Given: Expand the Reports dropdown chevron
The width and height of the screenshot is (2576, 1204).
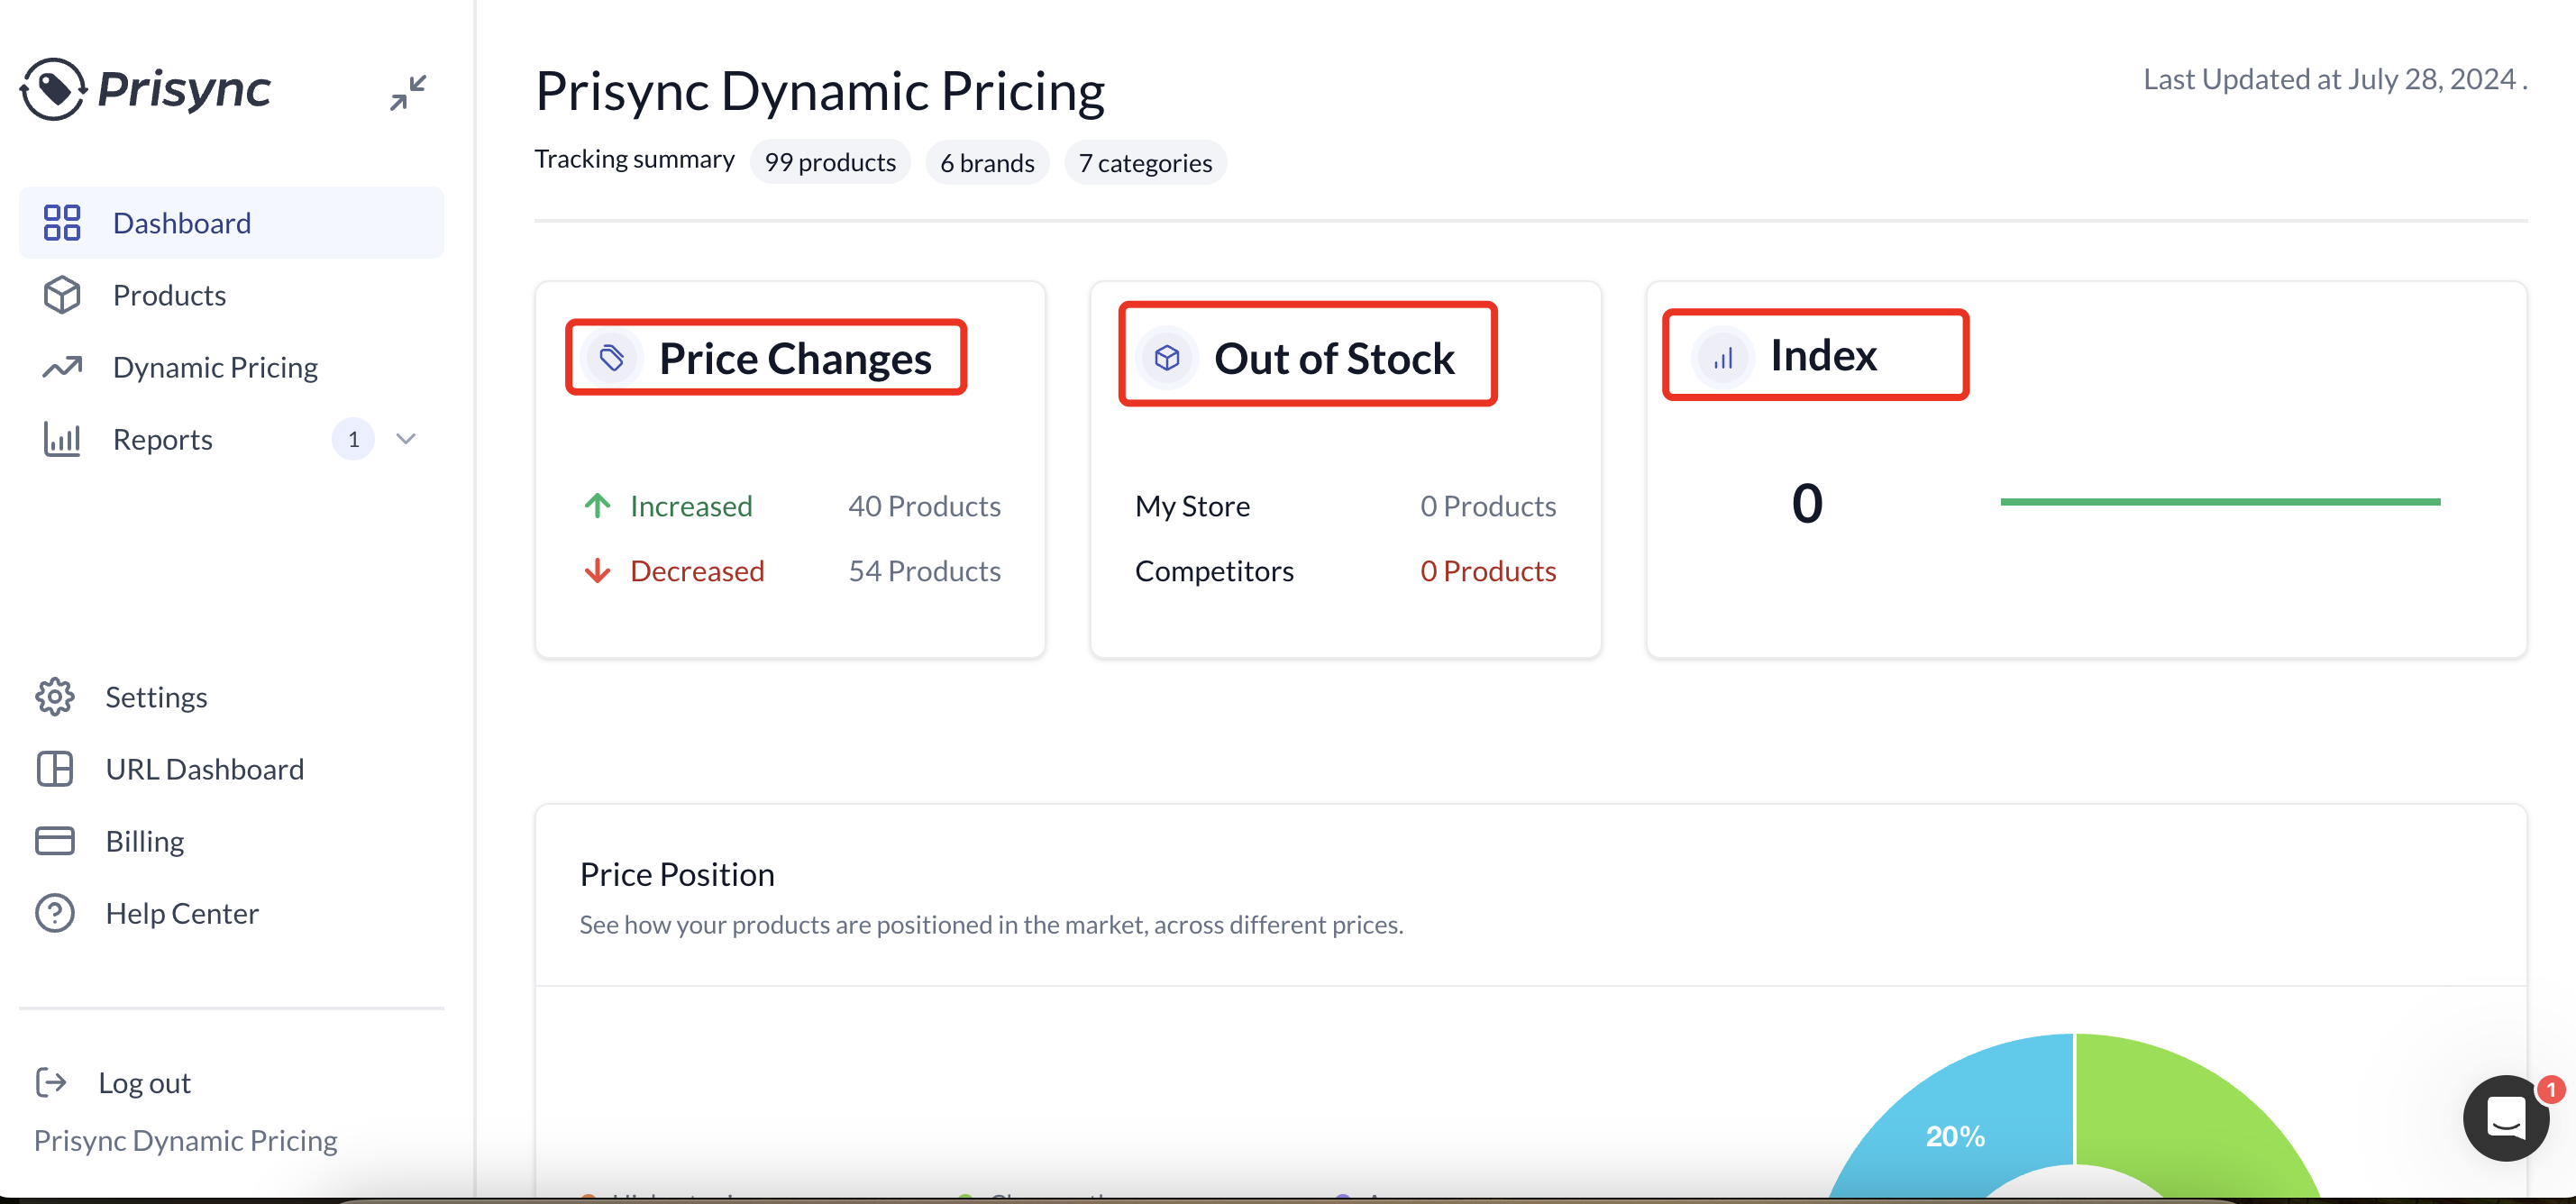Looking at the screenshot, I should [x=406, y=439].
